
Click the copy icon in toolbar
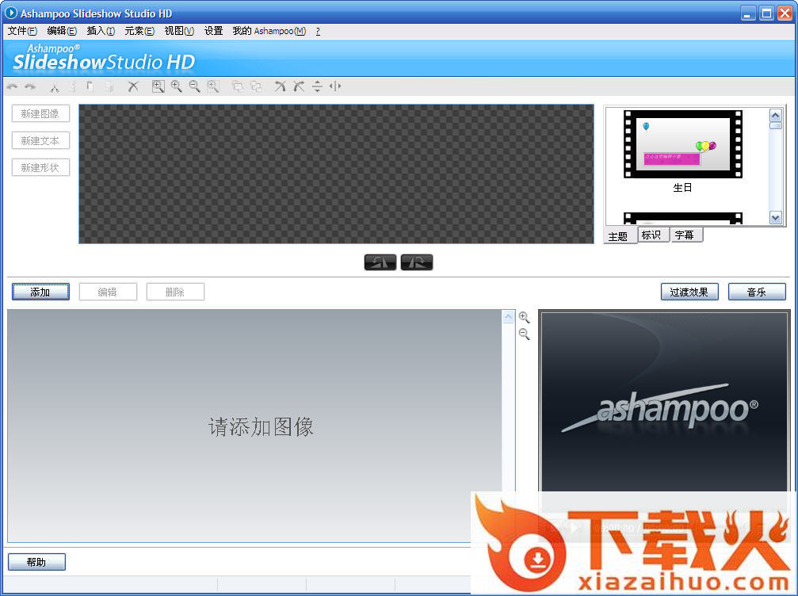[x=72, y=87]
